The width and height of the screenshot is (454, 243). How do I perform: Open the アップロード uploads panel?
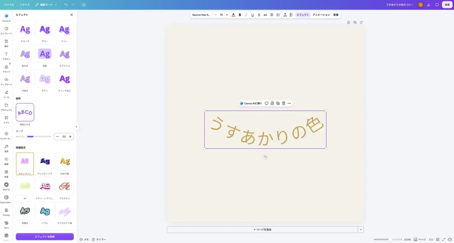coord(6,81)
